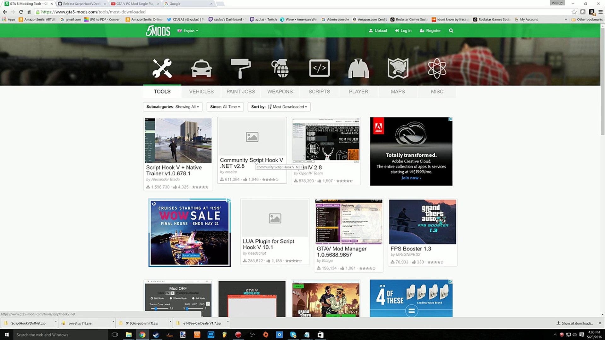Select the PLAYER category tab
The image size is (605, 340).
(x=359, y=92)
